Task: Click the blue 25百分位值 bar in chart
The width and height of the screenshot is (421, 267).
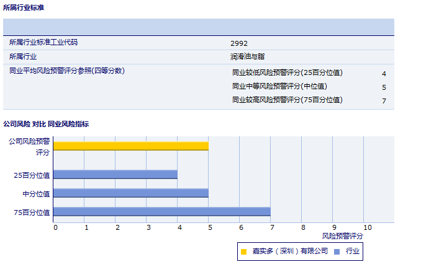Action: tap(115, 175)
